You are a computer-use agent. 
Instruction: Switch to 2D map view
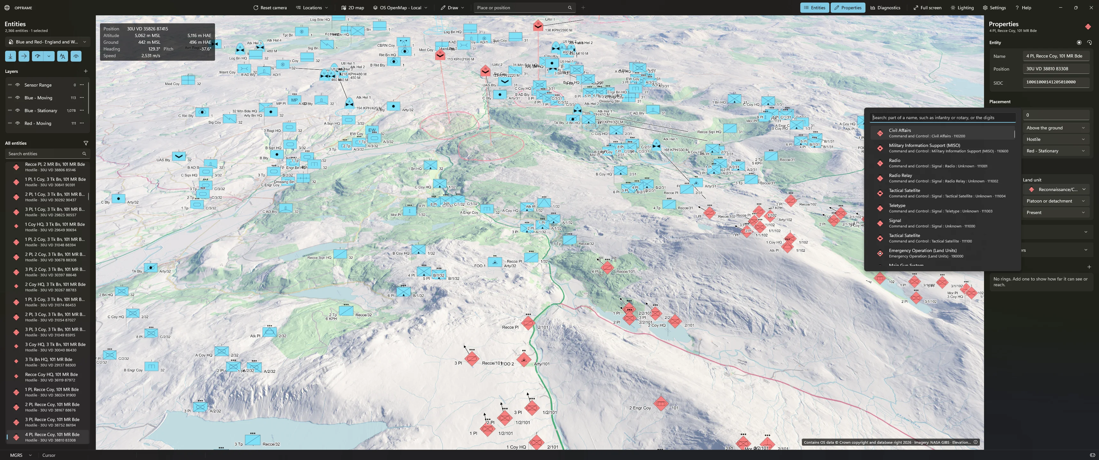pos(352,8)
